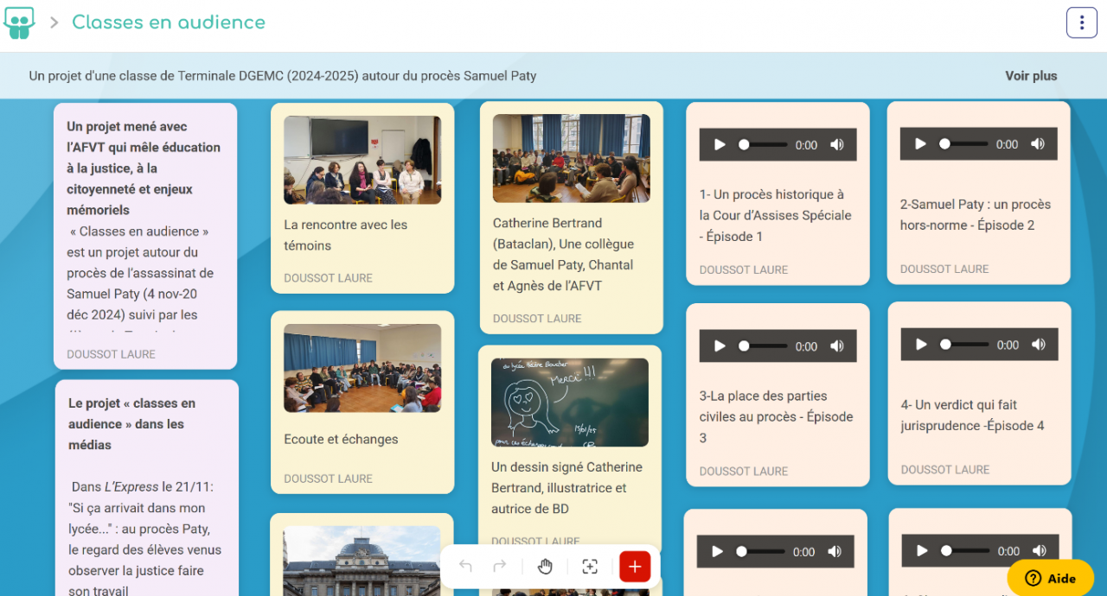1107x596 pixels.
Task: Play audio for Épisode 1
Action: pos(720,145)
